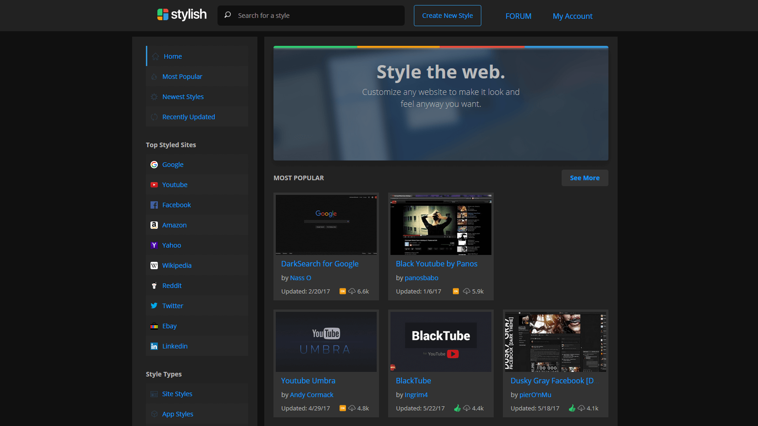Open the Reddit styled site link
This screenshot has height=426, width=758.
tap(197, 285)
